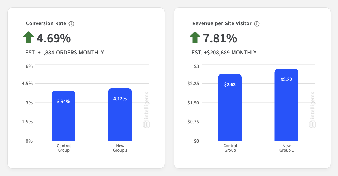338x176 pixels.
Task: Click the 7.81% lift value
Action: click(220, 38)
